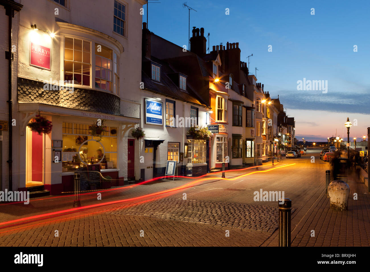The width and height of the screenshot is (370, 272).
Task: Click the 'YACHT' shop sign
Action: point(223,129)
